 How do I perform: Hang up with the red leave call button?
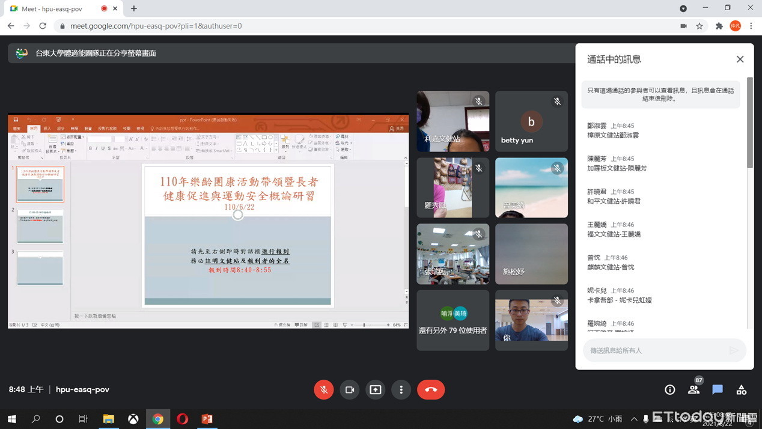pyautogui.click(x=431, y=390)
